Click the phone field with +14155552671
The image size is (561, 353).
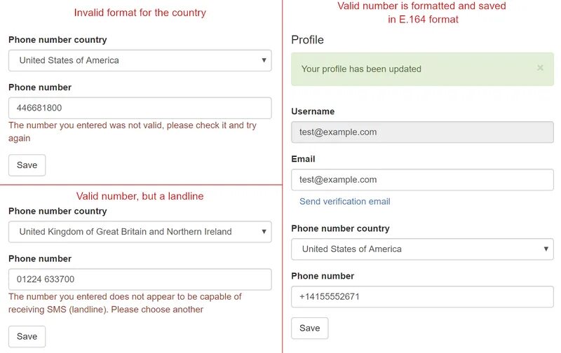click(x=422, y=296)
